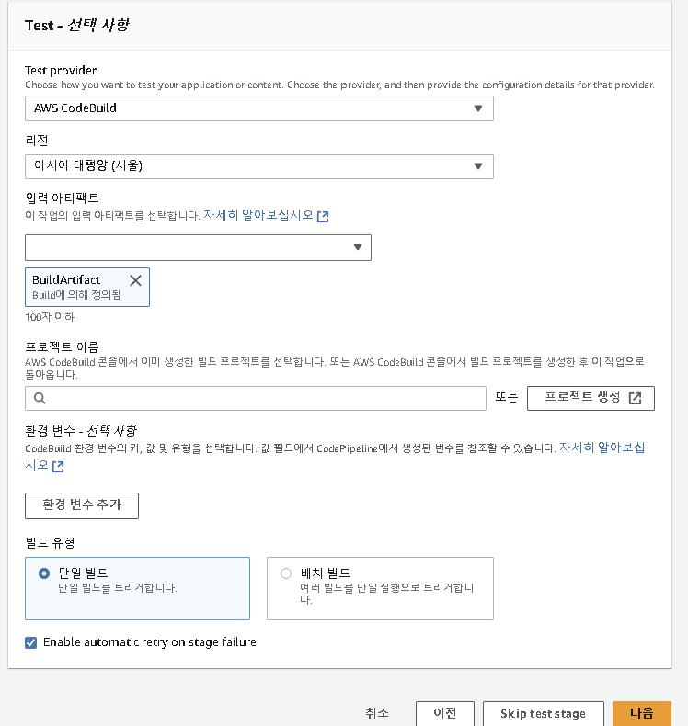Open the 아시아 태평양 (서울) region dropdown
Viewport: 688px width, 726px height.
(x=259, y=166)
